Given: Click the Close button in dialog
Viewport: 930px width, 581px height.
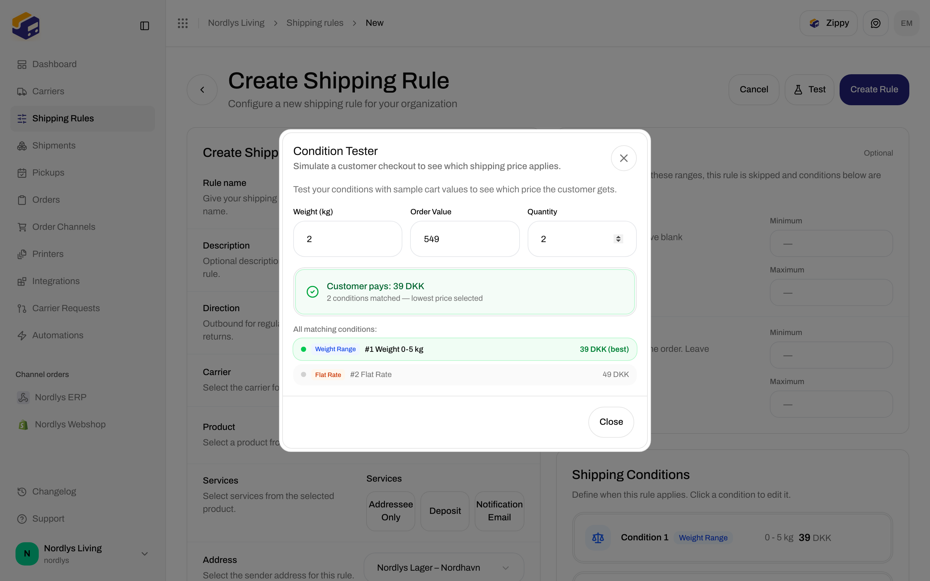Looking at the screenshot, I should [x=611, y=422].
